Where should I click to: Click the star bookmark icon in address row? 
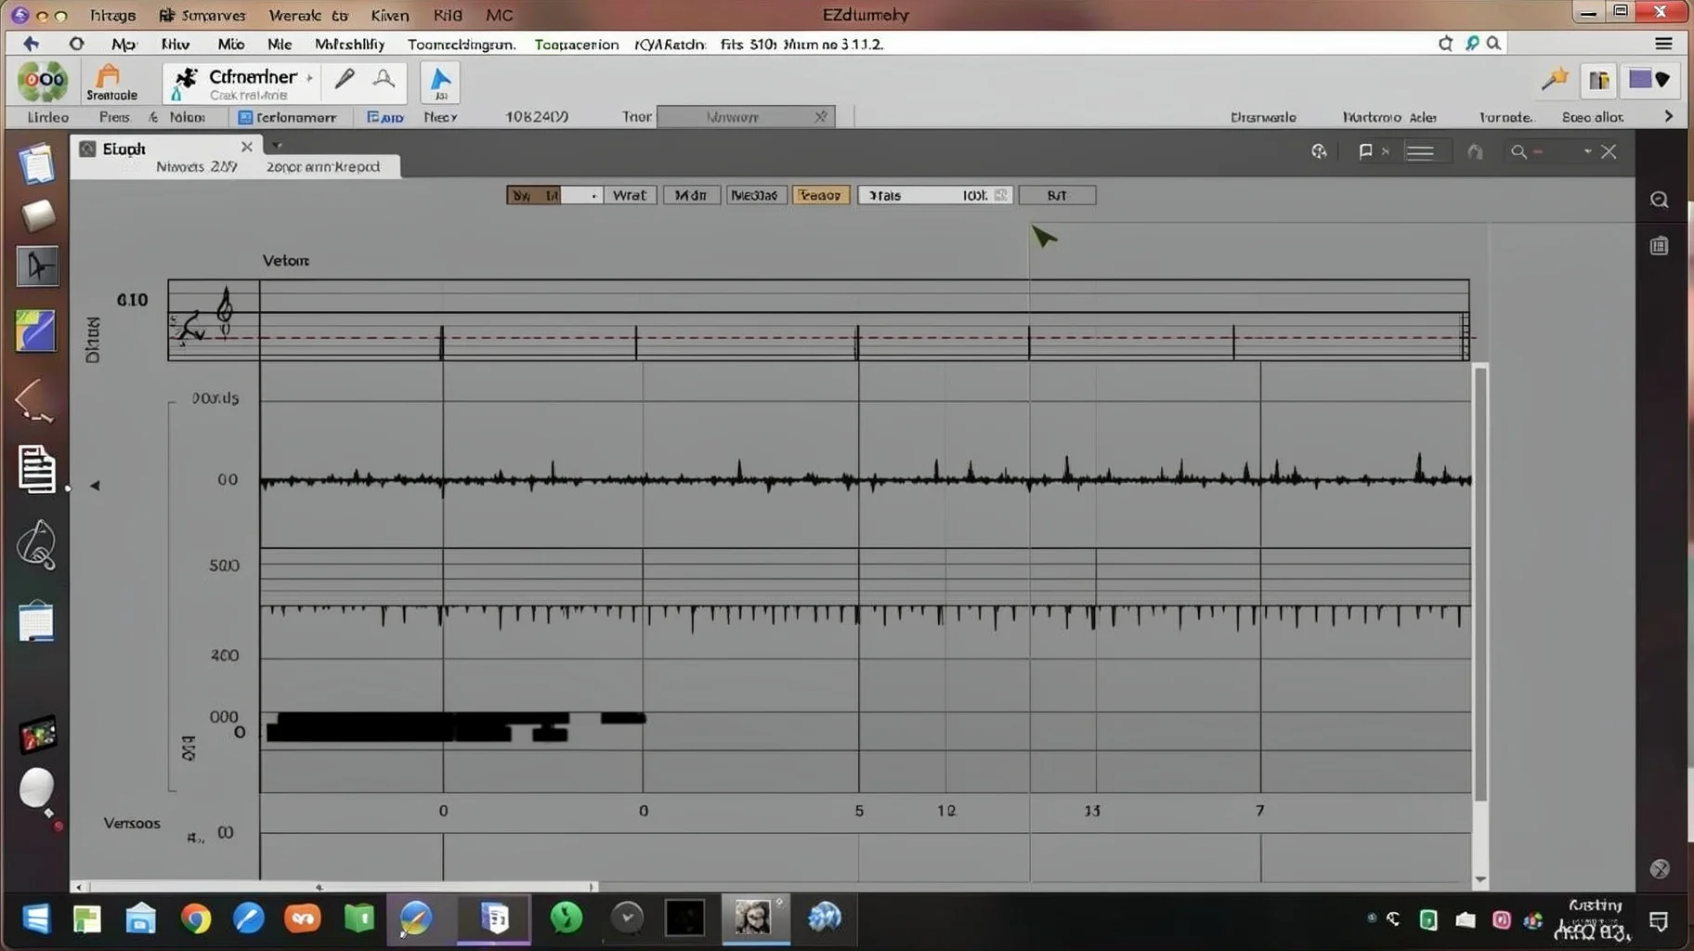[1445, 44]
